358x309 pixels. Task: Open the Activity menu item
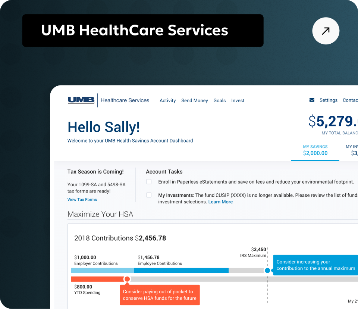point(167,100)
